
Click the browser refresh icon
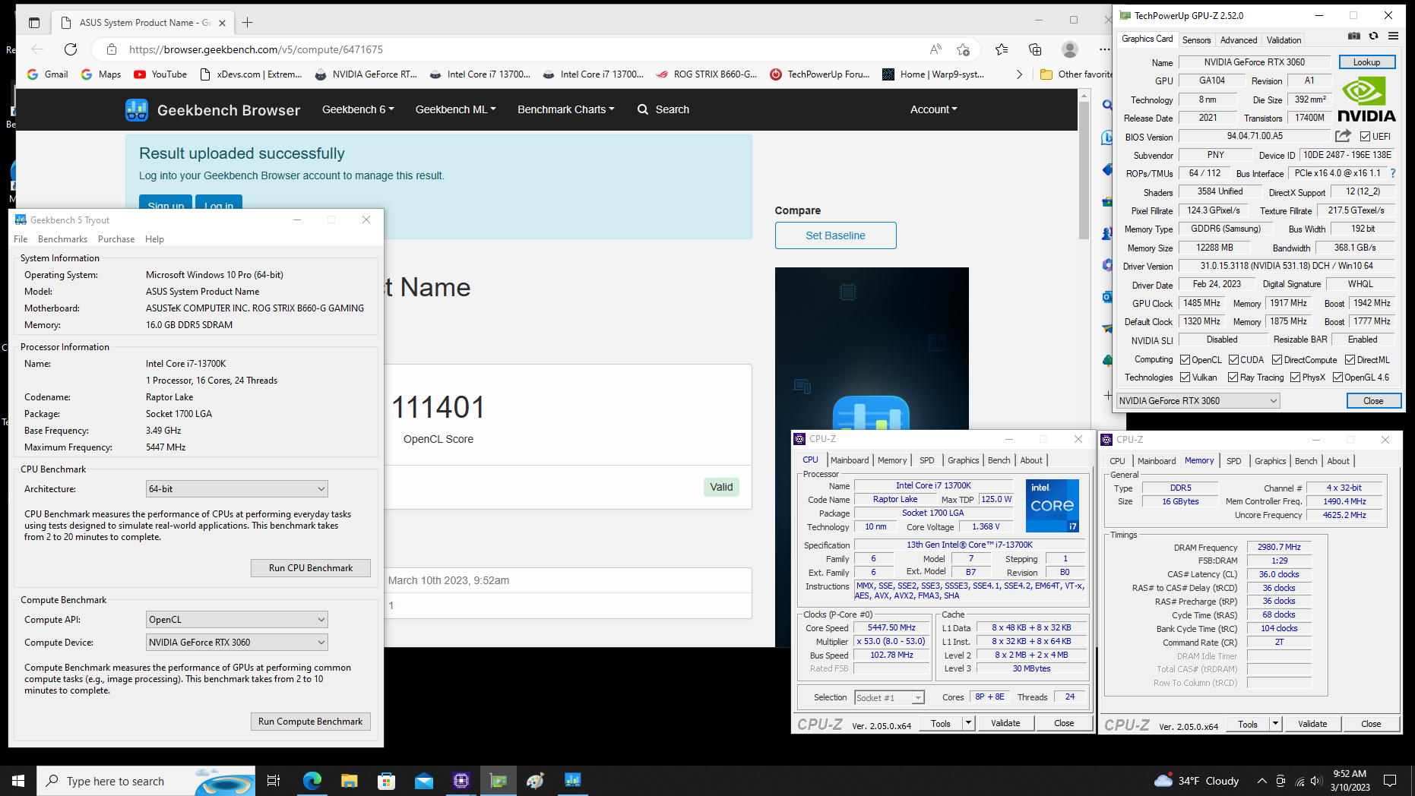(x=71, y=49)
